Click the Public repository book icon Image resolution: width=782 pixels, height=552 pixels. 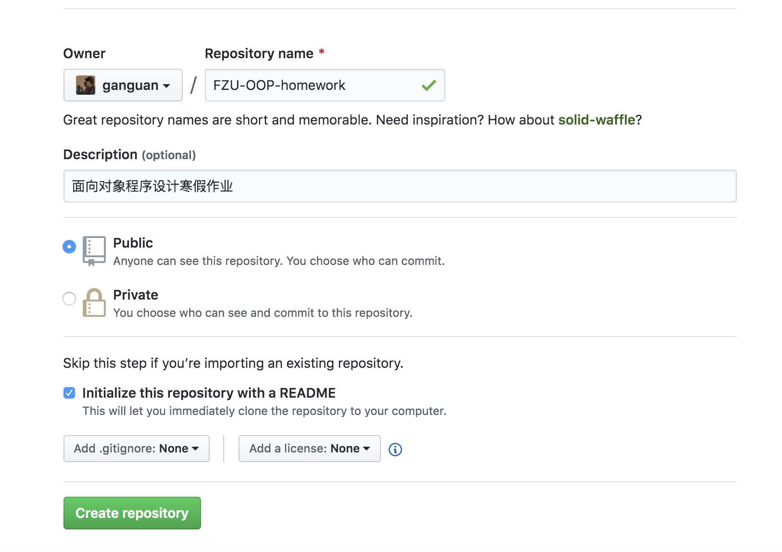pos(94,251)
